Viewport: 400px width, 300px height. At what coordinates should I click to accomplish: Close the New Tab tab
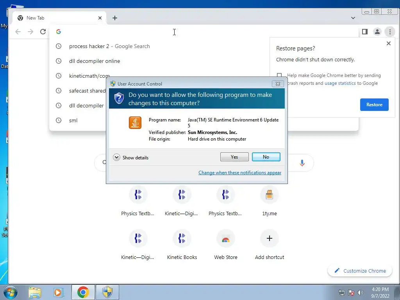point(100,18)
